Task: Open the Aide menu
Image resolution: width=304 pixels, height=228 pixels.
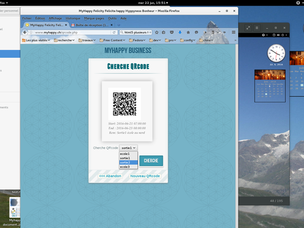Action: pyautogui.click(x=123, y=18)
